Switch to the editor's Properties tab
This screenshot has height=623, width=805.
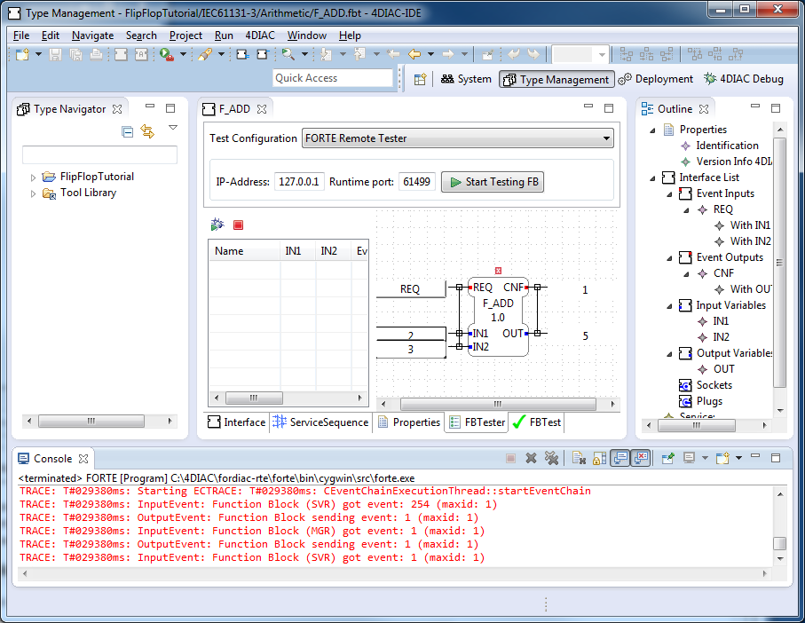click(409, 422)
